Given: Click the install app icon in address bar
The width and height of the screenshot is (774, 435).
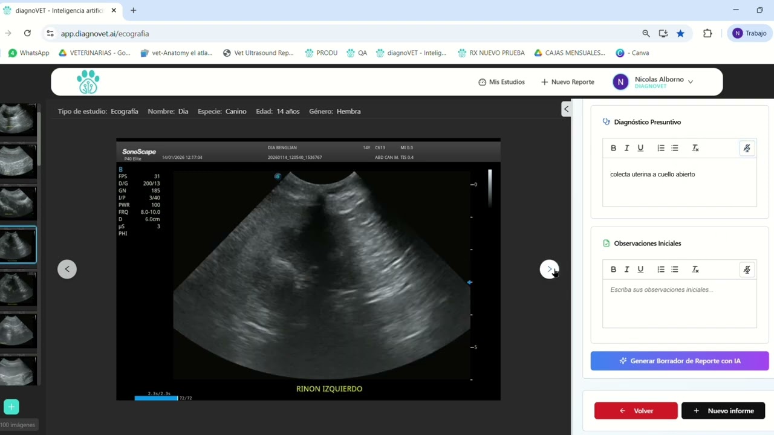Looking at the screenshot, I should 663,33.
